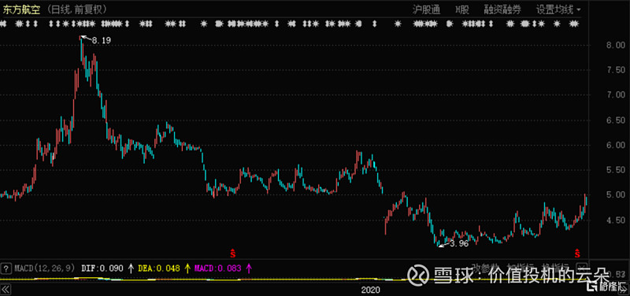Open the red S signal marker under mid-chart
The image size is (630, 296).
point(232,253)
